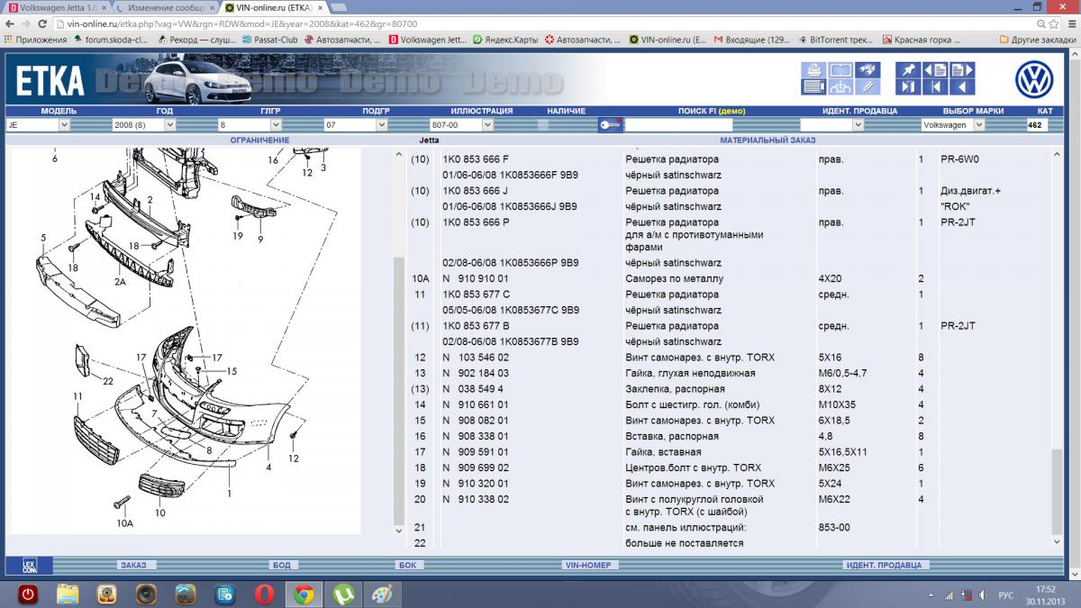Open the parts list icon under printer

pos(813,86)
